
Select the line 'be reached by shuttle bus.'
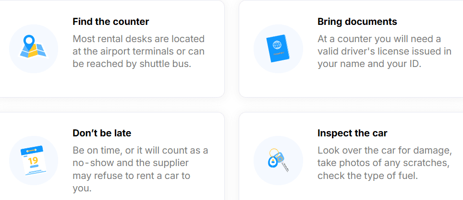point(132,64)
